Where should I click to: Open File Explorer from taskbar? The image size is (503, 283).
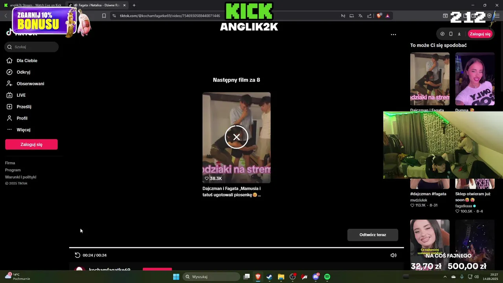[281, 277]
